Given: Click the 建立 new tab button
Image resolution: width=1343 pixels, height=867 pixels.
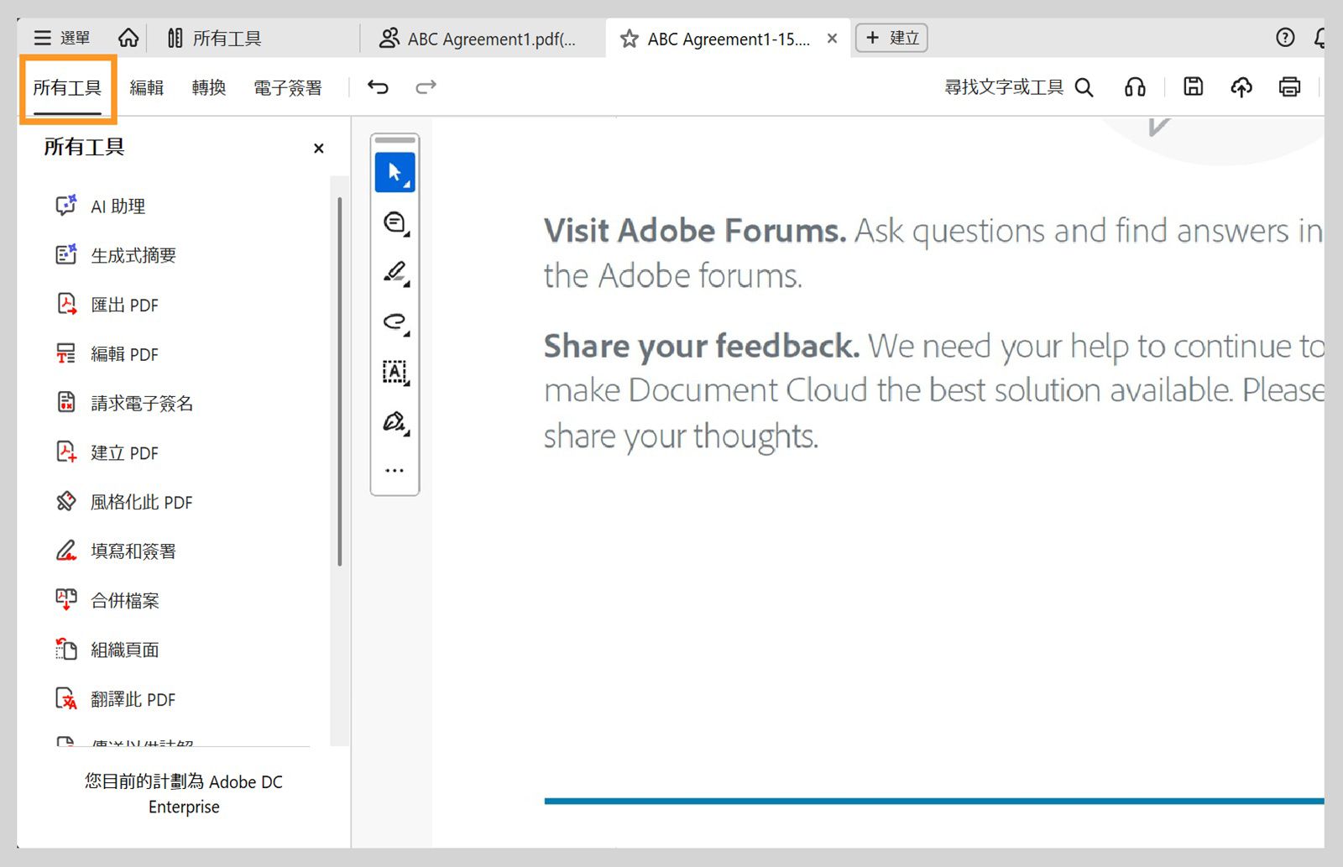Looking at the screenshot, I should pyautogui.click(x=891, y=38).
